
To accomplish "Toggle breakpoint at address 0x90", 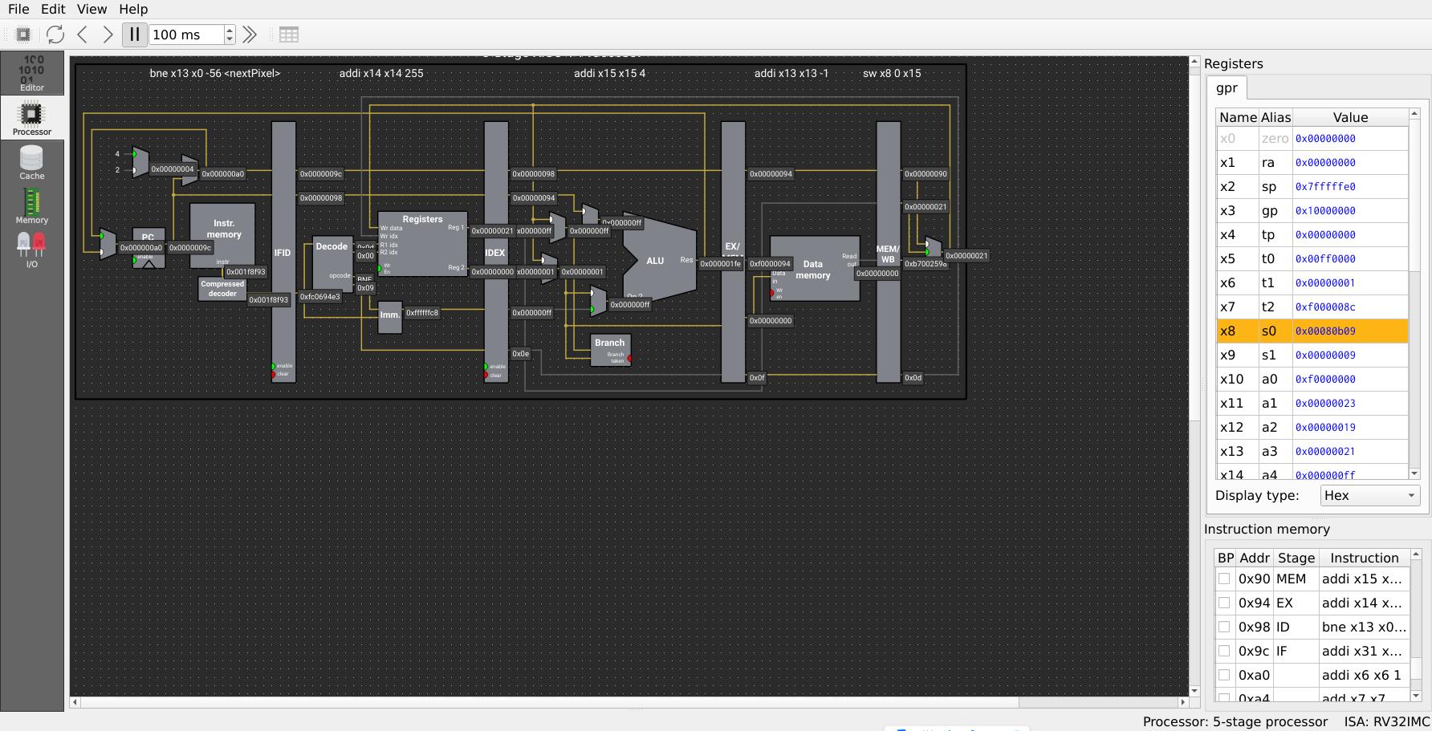I will tap(1224, 579).
